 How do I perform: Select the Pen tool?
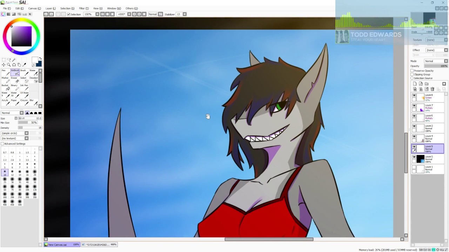[5, 72]
